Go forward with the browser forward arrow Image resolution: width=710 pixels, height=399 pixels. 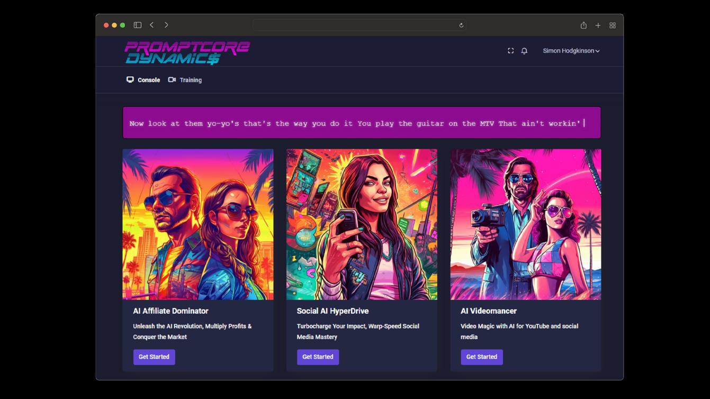coord(166,25)
